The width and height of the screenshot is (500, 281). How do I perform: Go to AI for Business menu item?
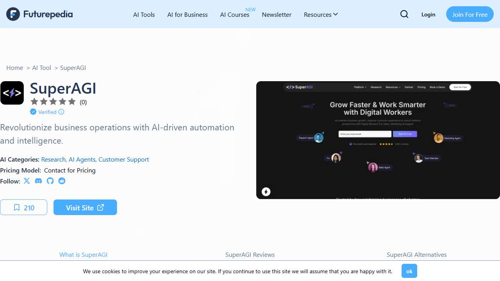[187, 14]
